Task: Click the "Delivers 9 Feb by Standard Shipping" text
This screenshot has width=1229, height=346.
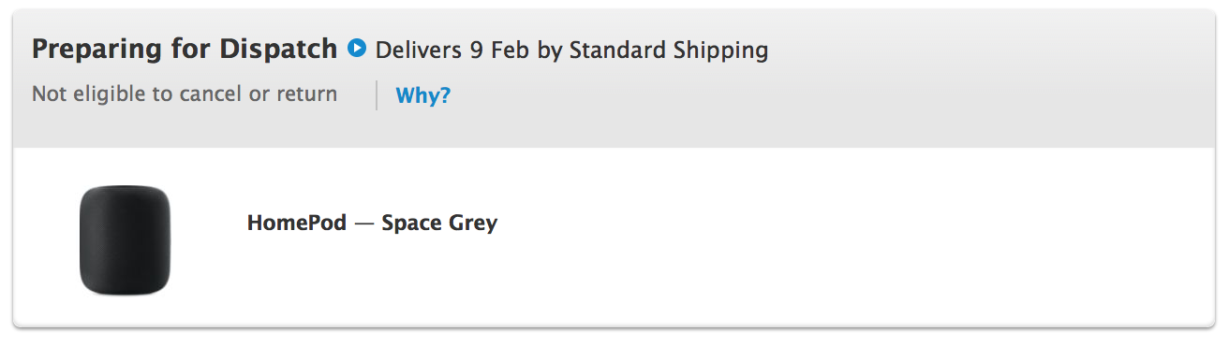Action: coord(571,50)
